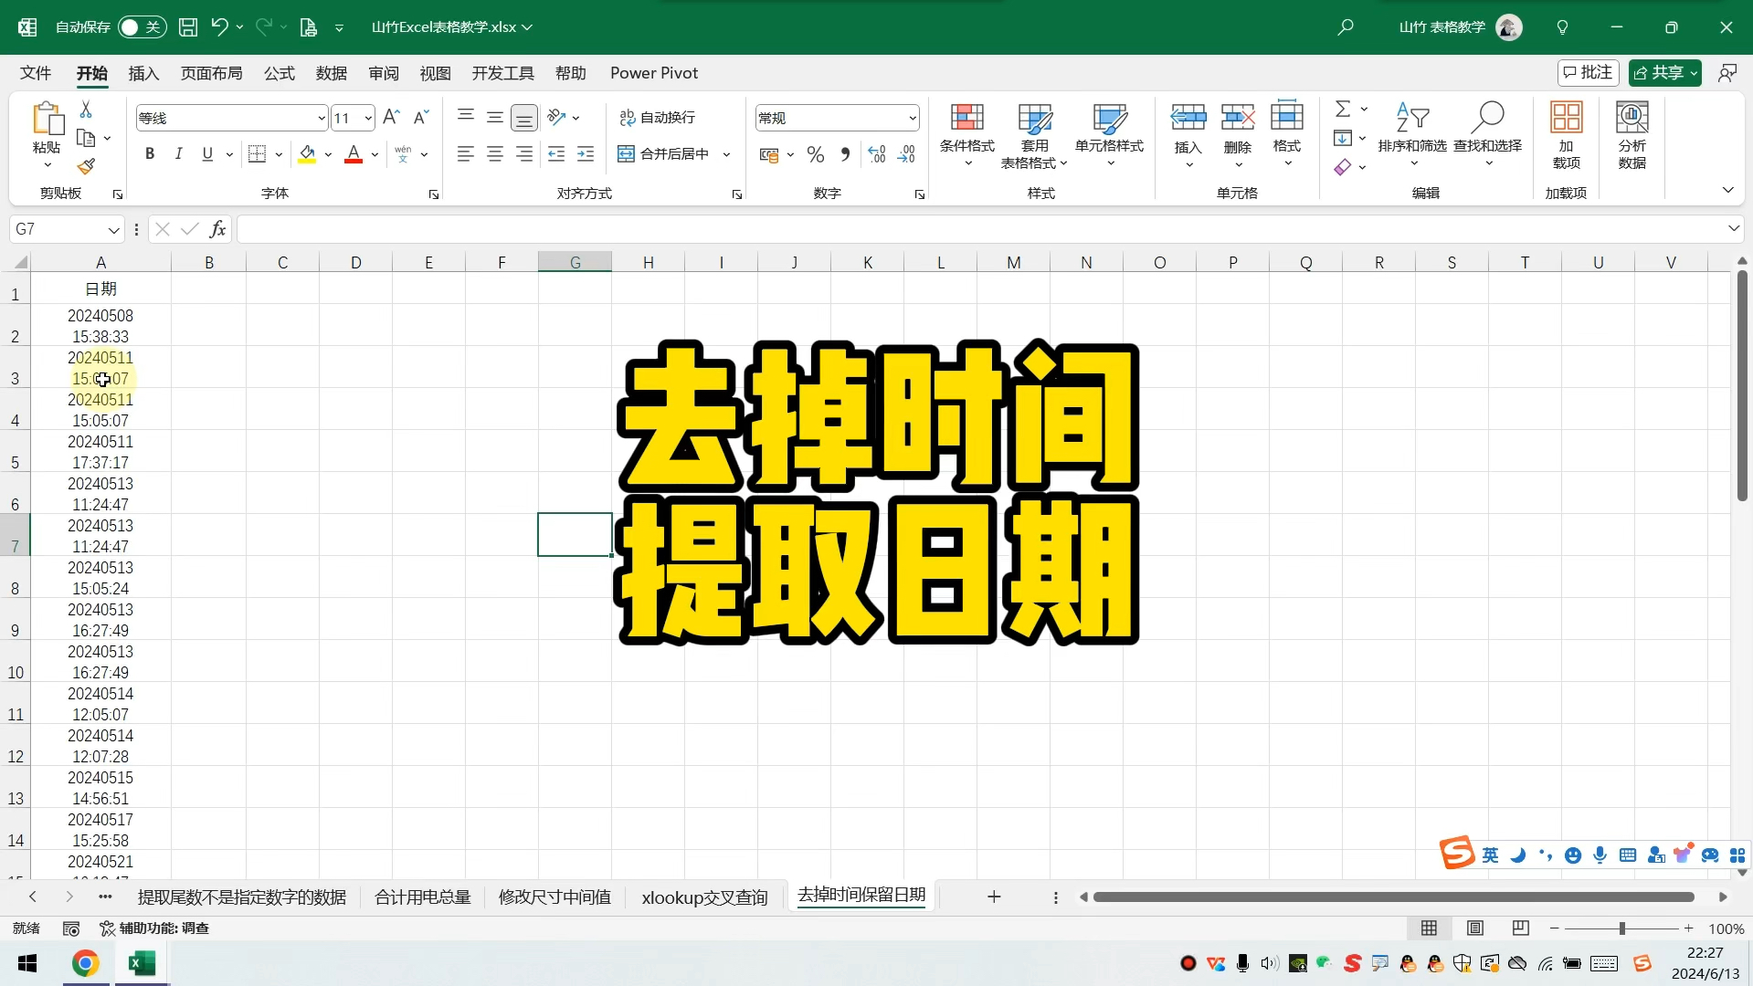Click Merge and Center (合并后居中)
The image size is (1753, 986).
(665, 154)
